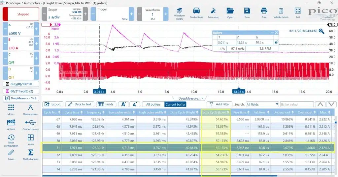Sort by Rise time column
The height and width of the screenshot is (177, 338).
pos(241,112)
